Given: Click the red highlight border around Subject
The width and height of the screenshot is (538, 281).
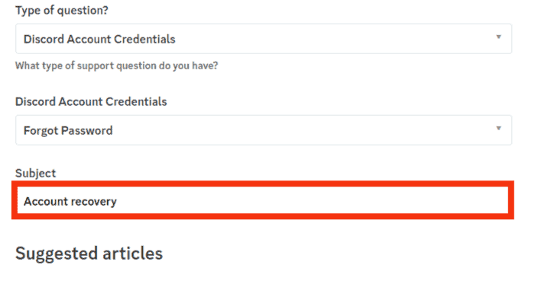Looking at the screenshot, I should point(263,184).
